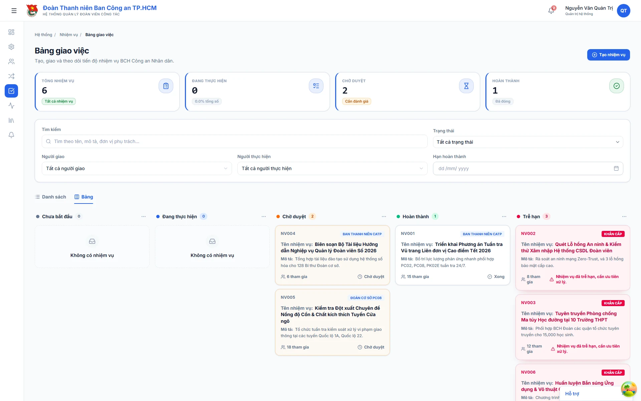Click the Cần đánh giá badge
The height and width of the screenshot is (401, 641).
click(x=357, y=101)
